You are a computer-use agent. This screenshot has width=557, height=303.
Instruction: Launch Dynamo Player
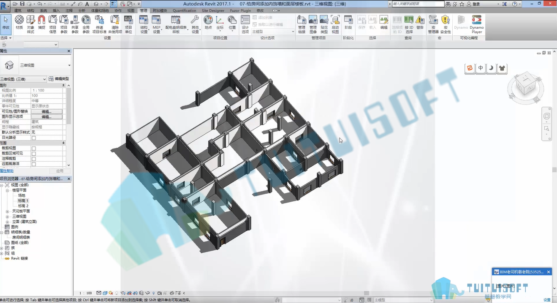[x=477, y=24]
